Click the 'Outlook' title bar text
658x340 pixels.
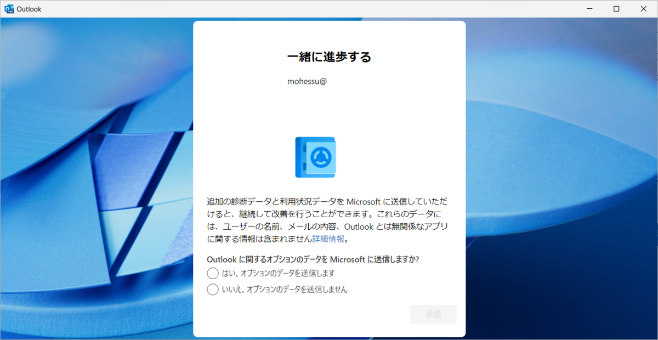[29, 9]
